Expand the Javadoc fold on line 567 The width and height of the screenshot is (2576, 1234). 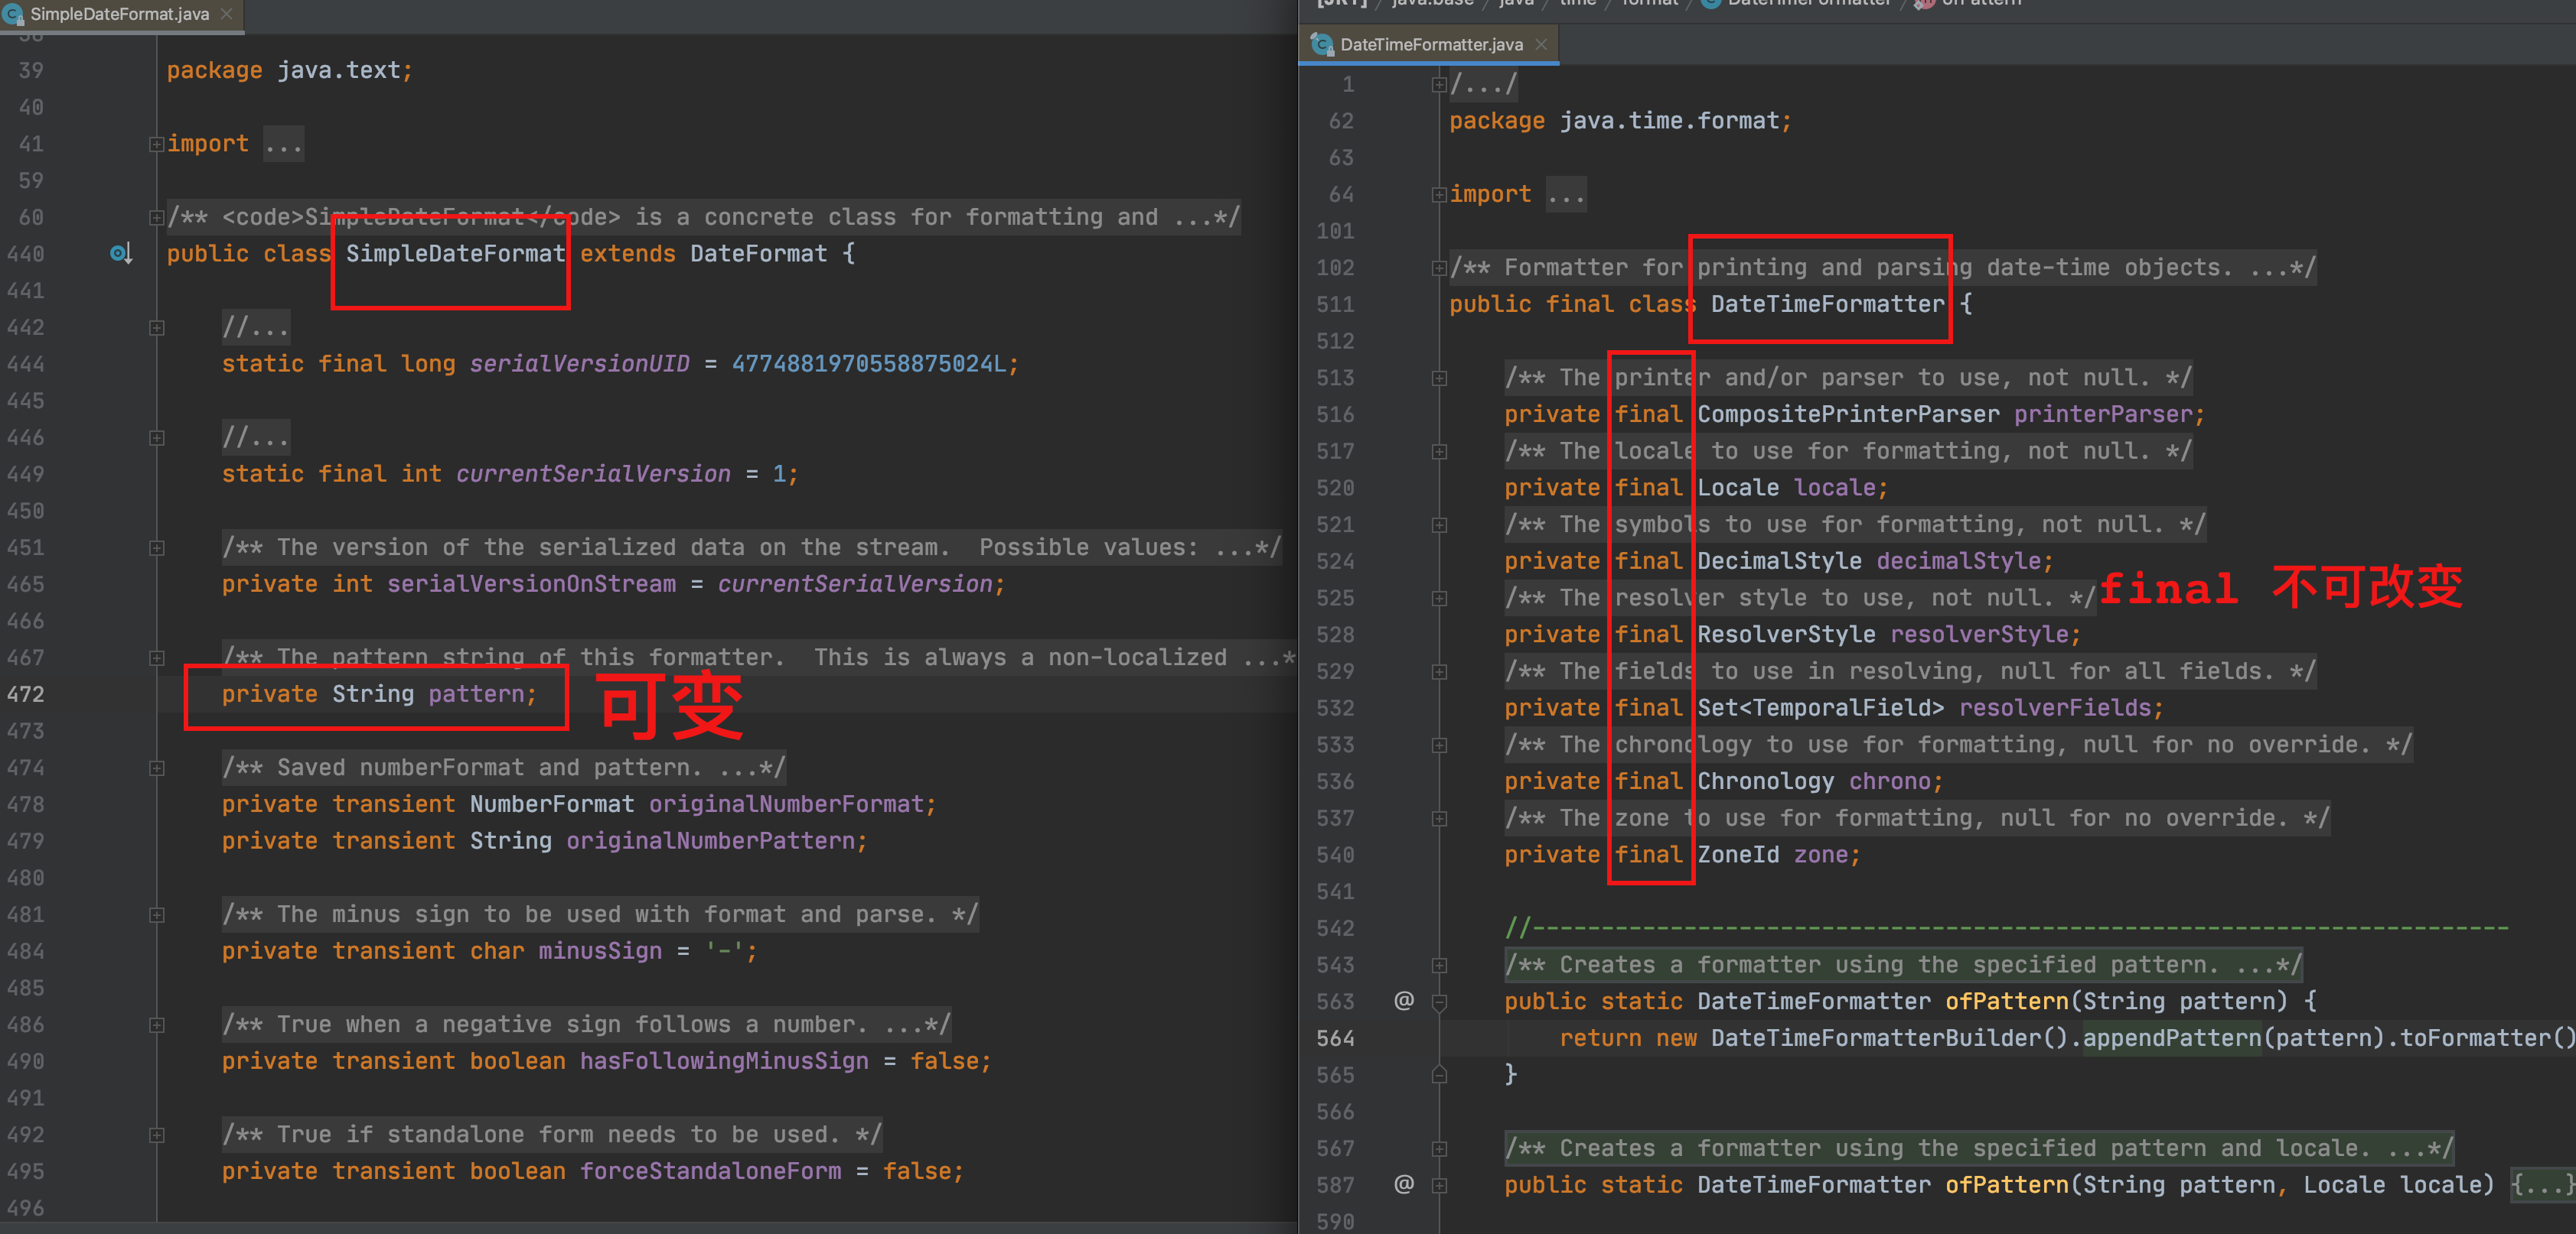(x=1439, y=1148)
